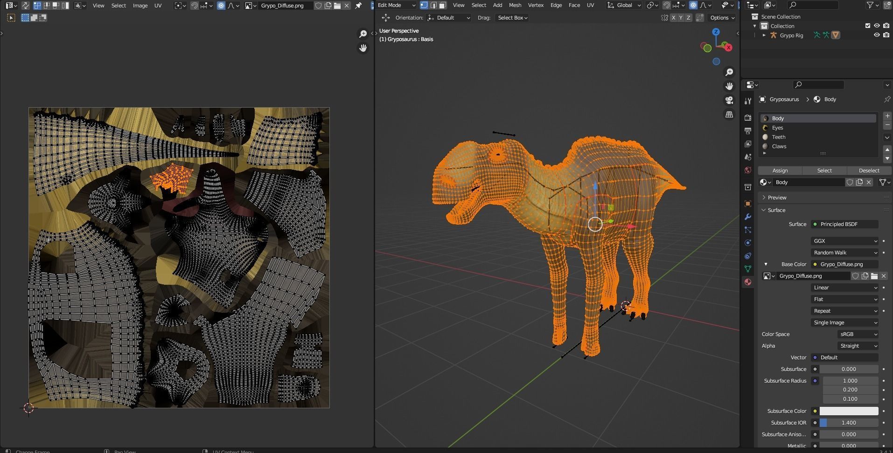Click Assign button

pyautogui.click(x=780, y=171)
